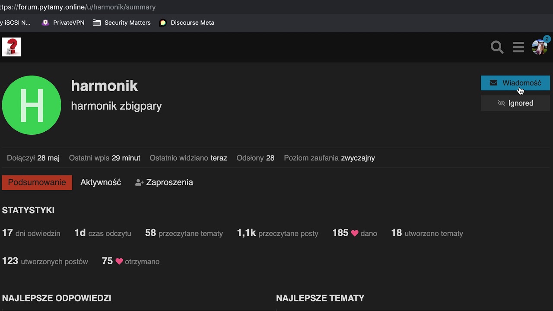This screenshot has width=553, height=311.
Task: Click the heart icon by otrzymano
Action: click(x=119, y=261)
